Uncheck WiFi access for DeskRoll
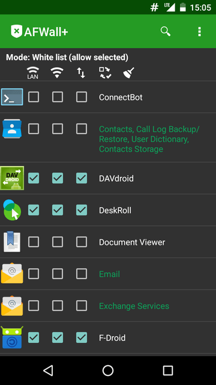Image resolution: width=216 pixels, height=385 pixels. pos(58,210)
